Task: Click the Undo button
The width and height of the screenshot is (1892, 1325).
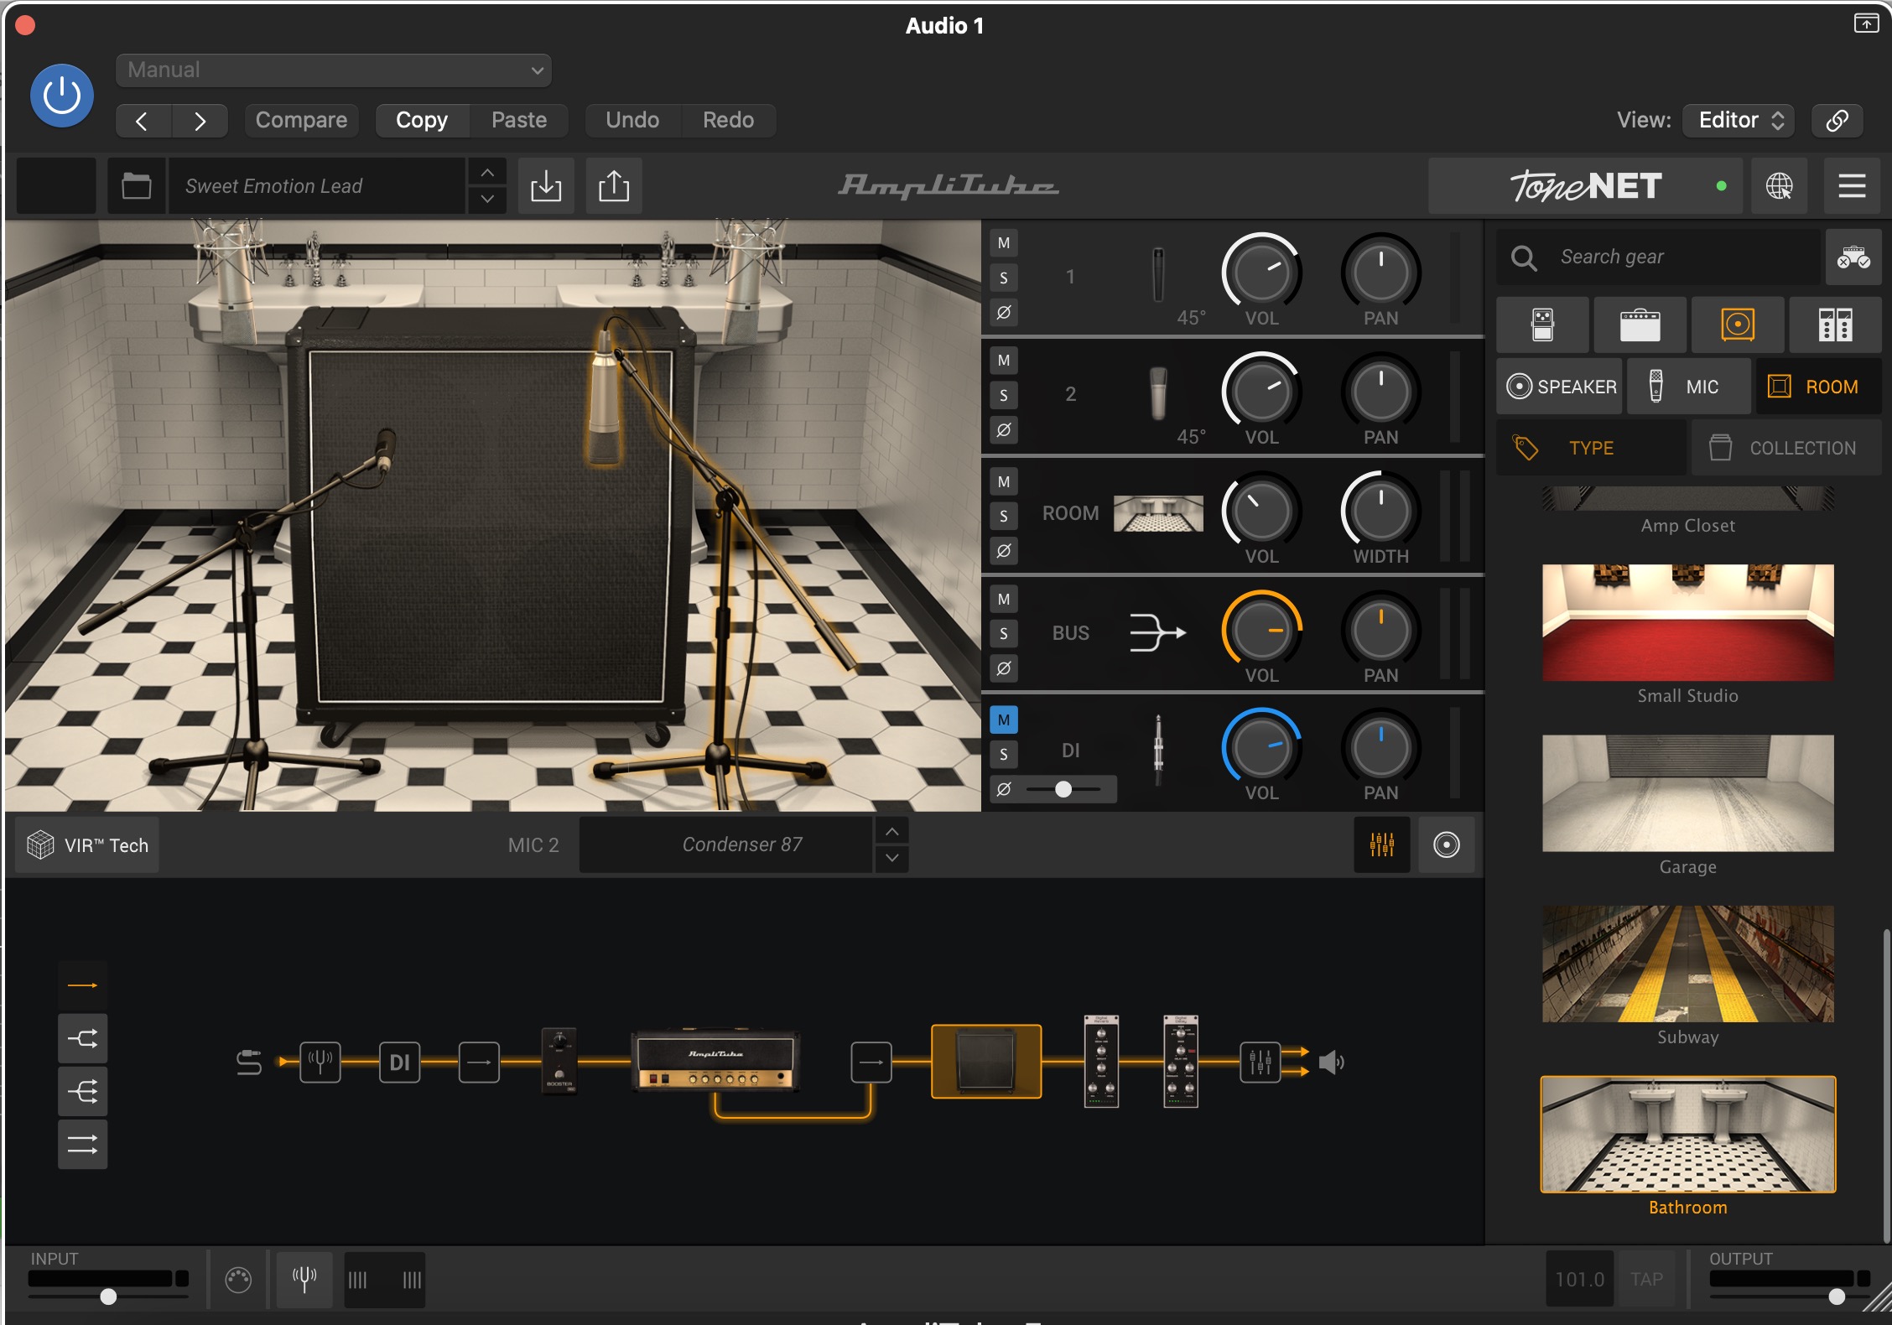Action: click(632, 120)
